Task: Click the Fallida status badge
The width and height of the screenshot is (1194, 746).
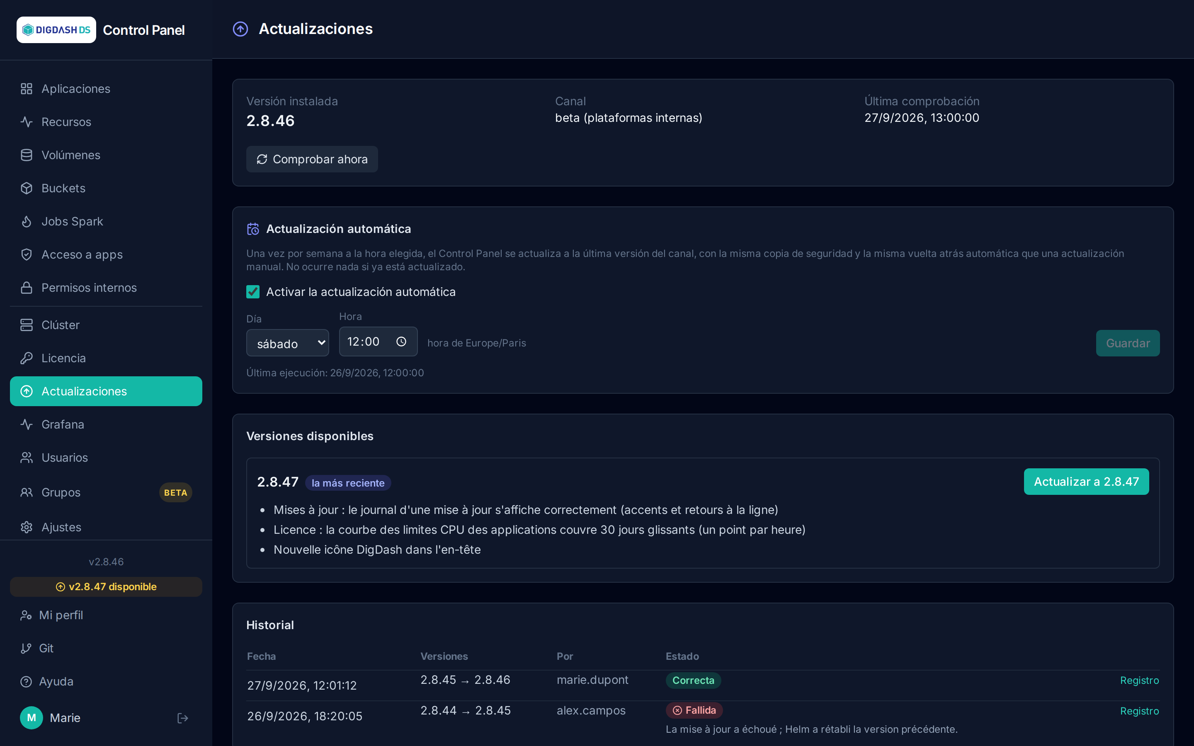Action: point(694,710)
